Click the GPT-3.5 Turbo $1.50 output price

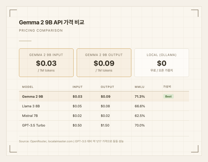(x=105, y=125)
